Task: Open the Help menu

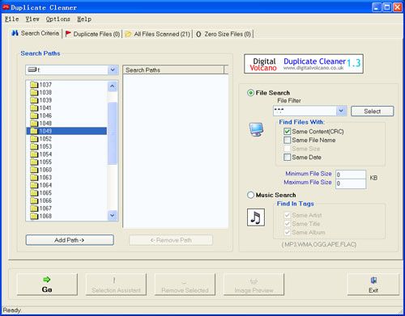Action: coord(84,19)
